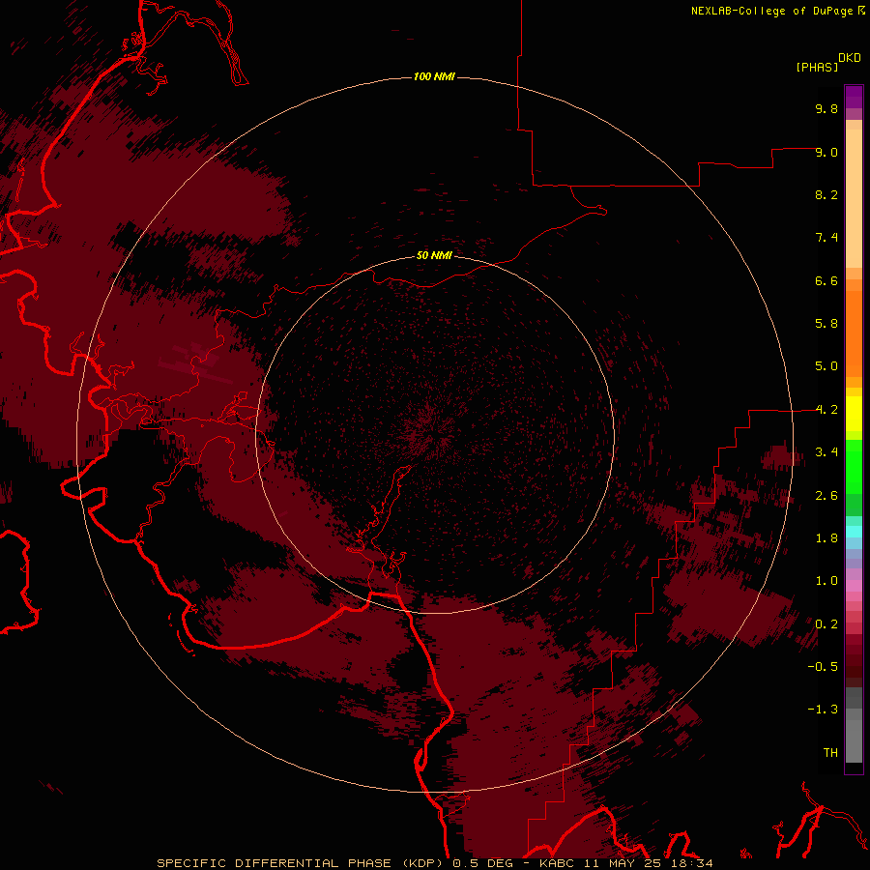
Task: Click the (KDP) product abbreviation
Action: pos(422,863)
